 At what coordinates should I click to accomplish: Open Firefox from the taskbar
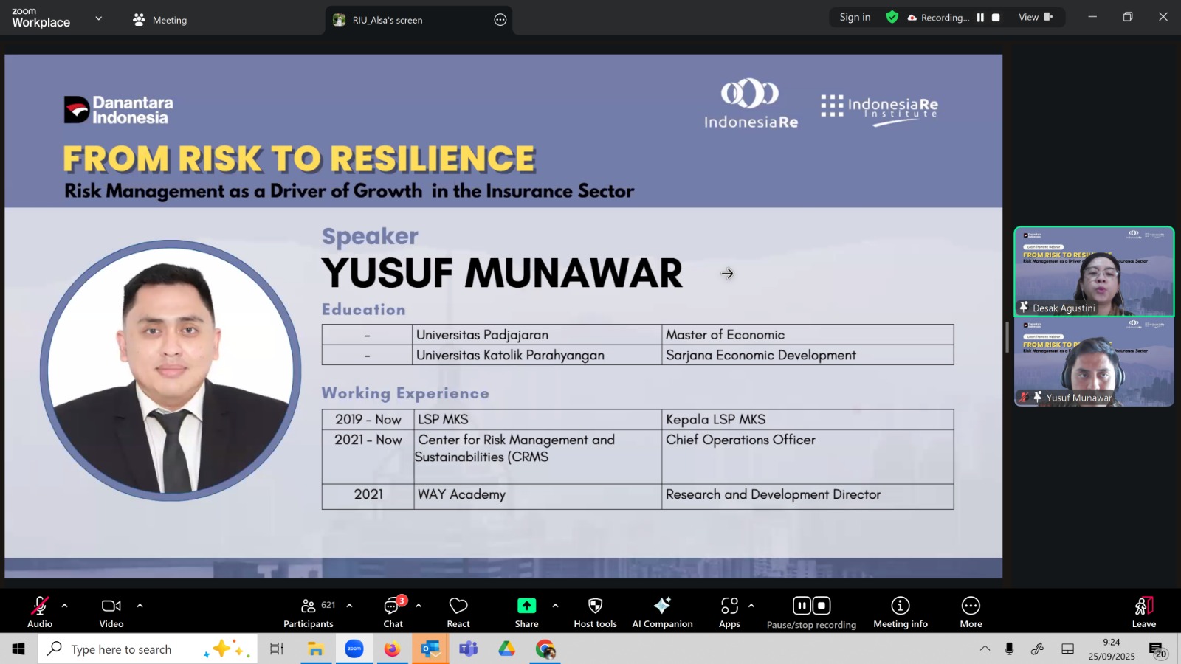(392, 649)
